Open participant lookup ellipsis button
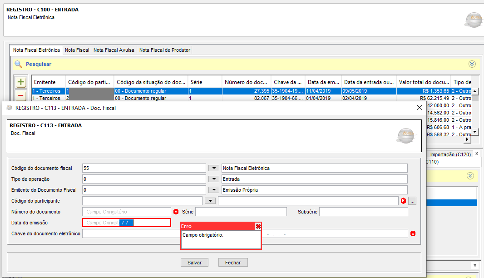484x278 pixels. (412, 201)
